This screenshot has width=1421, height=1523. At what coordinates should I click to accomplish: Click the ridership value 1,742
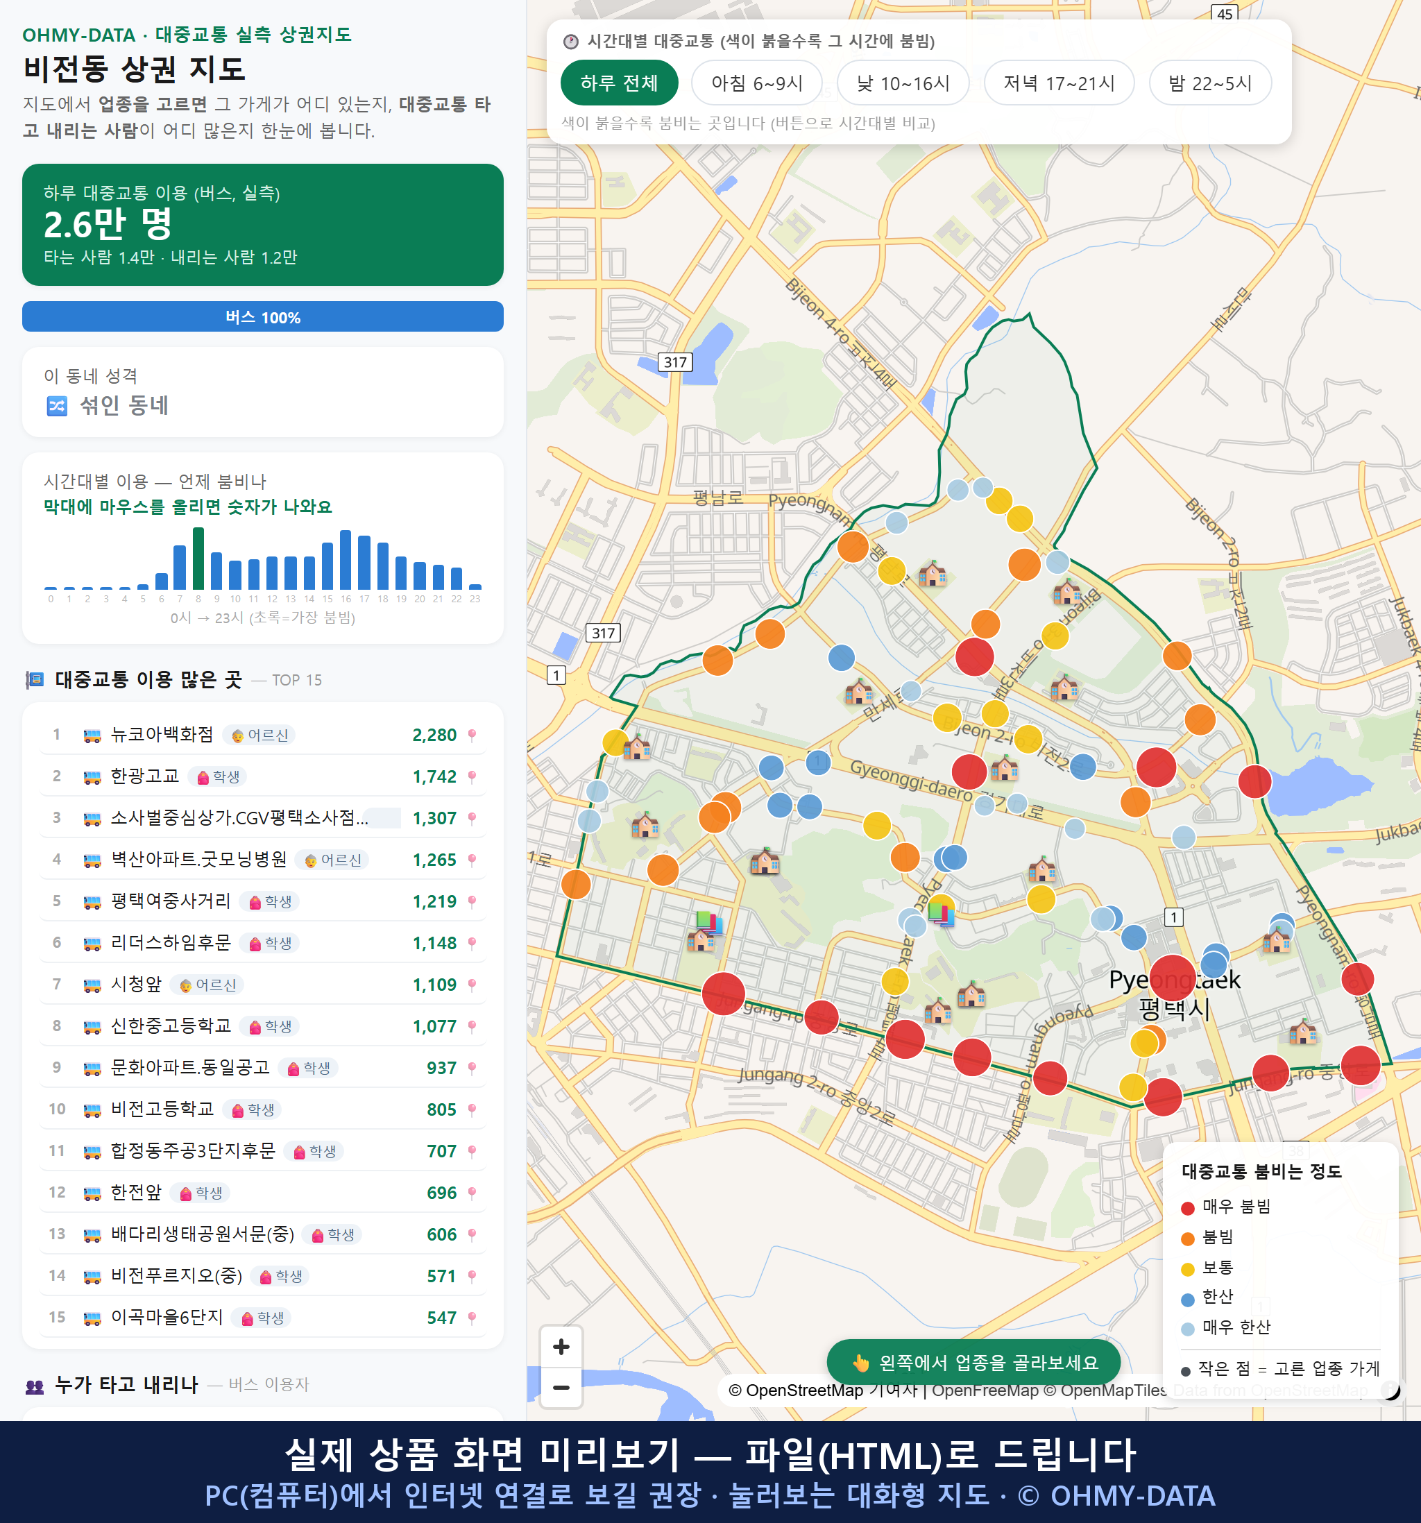pyautogui.click(x=434, y=777)
